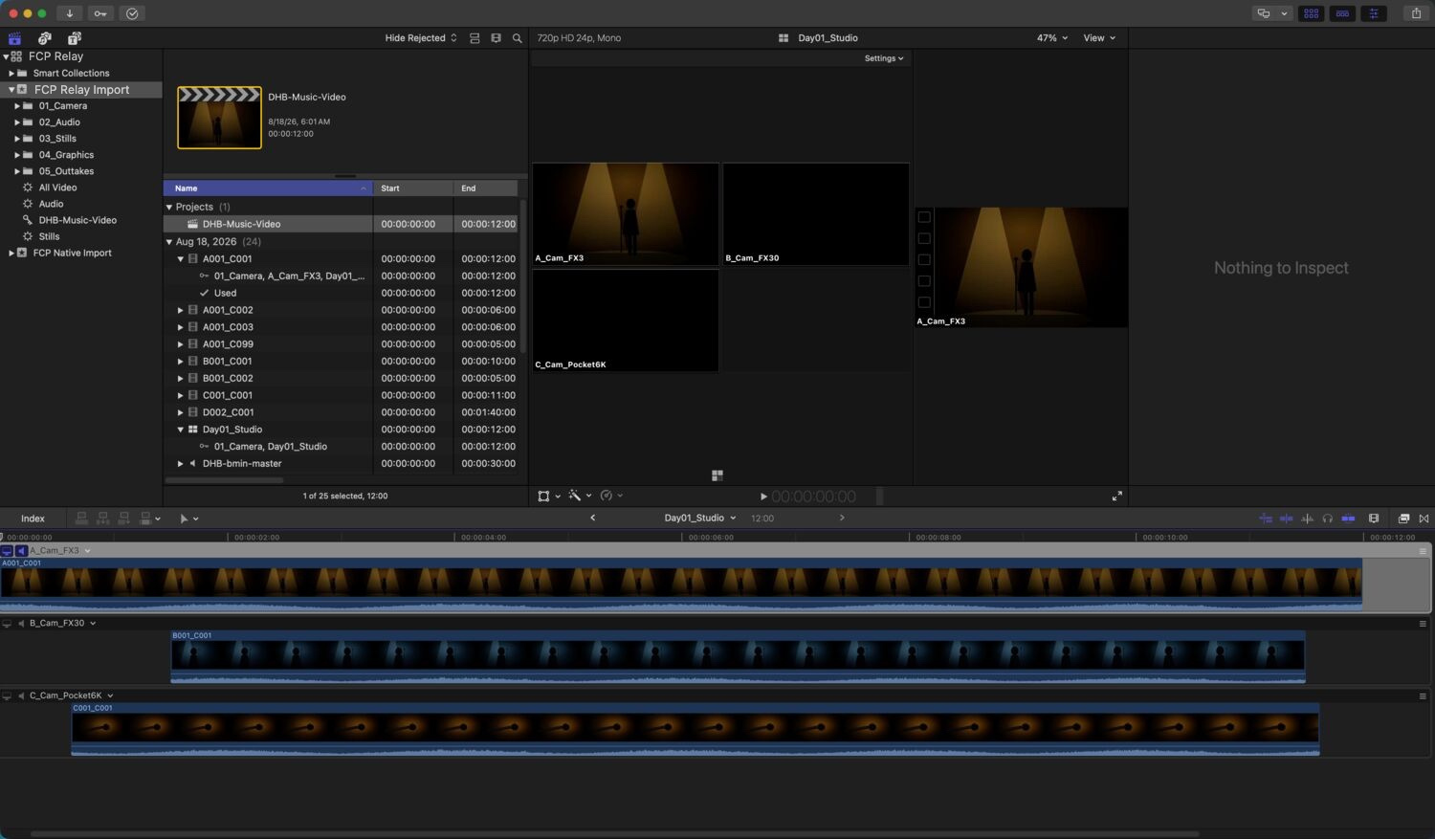This screenshot has width=1435, height=839.
Task: Expand the 01_Camera folder
Action: [16, 106]
